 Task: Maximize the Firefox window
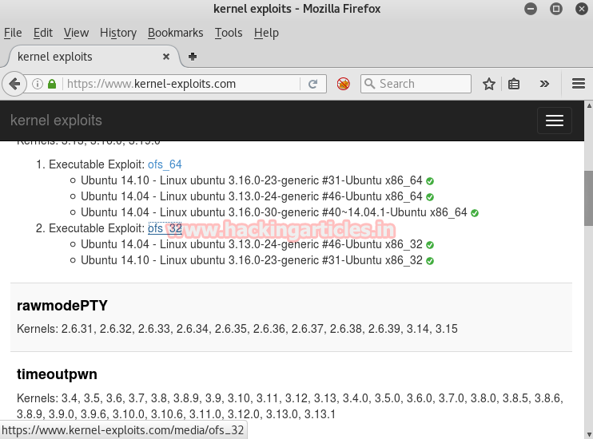pyautogui.click(x=556, y=9)
